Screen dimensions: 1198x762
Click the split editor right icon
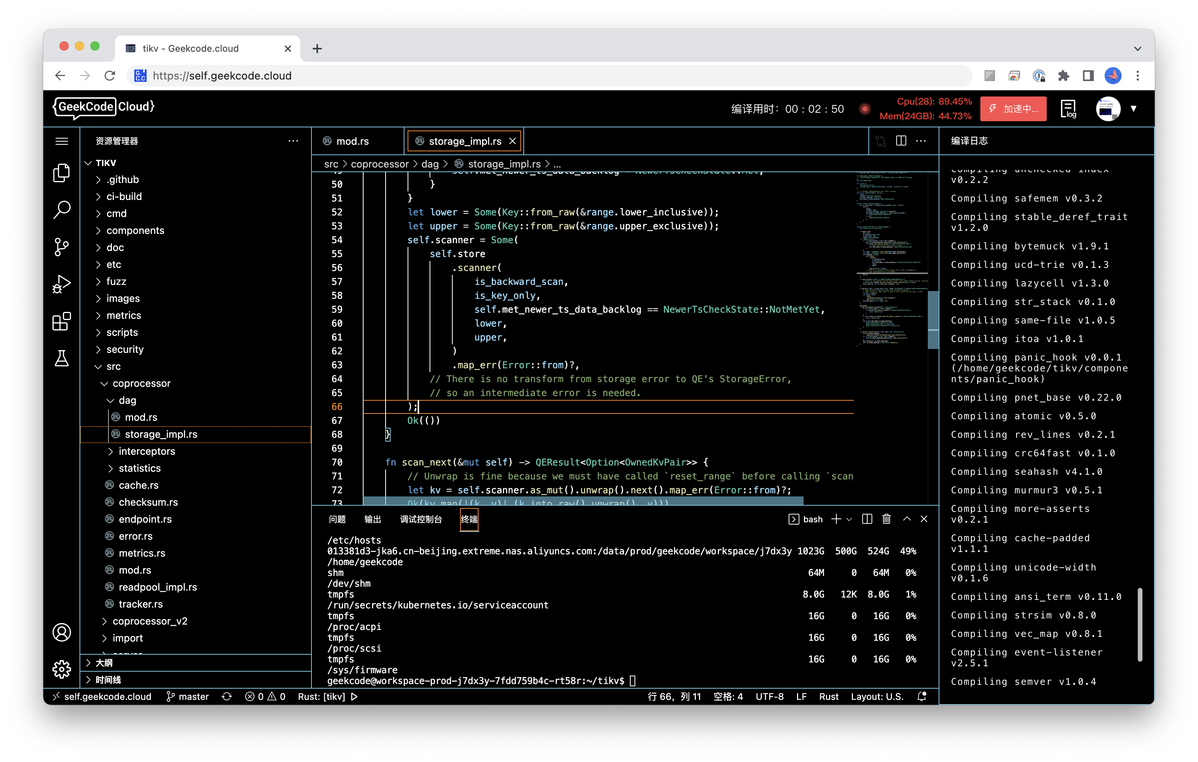point(900,141)
